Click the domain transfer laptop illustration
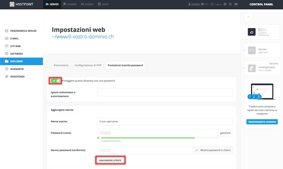283x169 pixels. [x=262, y=92]
